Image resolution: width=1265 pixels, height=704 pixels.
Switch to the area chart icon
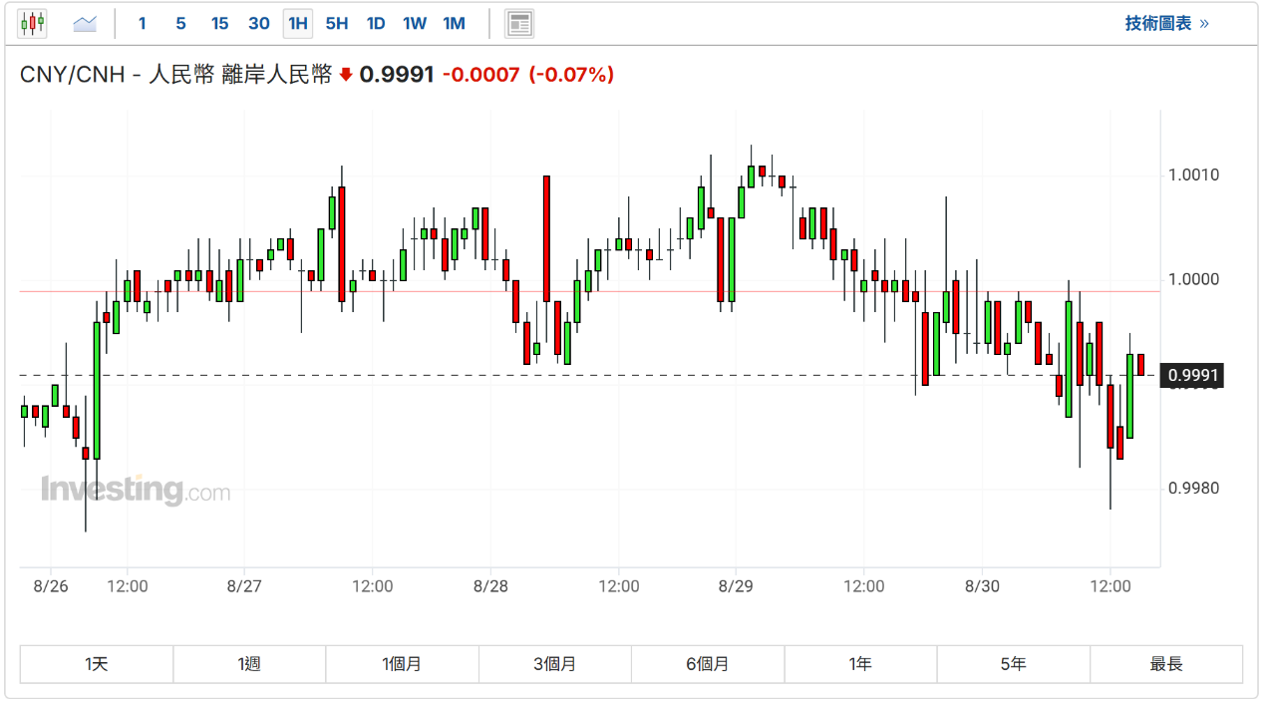(85, 23)
